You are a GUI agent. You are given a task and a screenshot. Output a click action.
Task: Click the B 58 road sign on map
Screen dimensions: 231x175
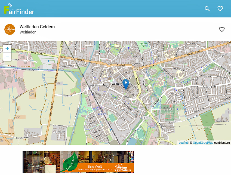(x=137, y=70)
